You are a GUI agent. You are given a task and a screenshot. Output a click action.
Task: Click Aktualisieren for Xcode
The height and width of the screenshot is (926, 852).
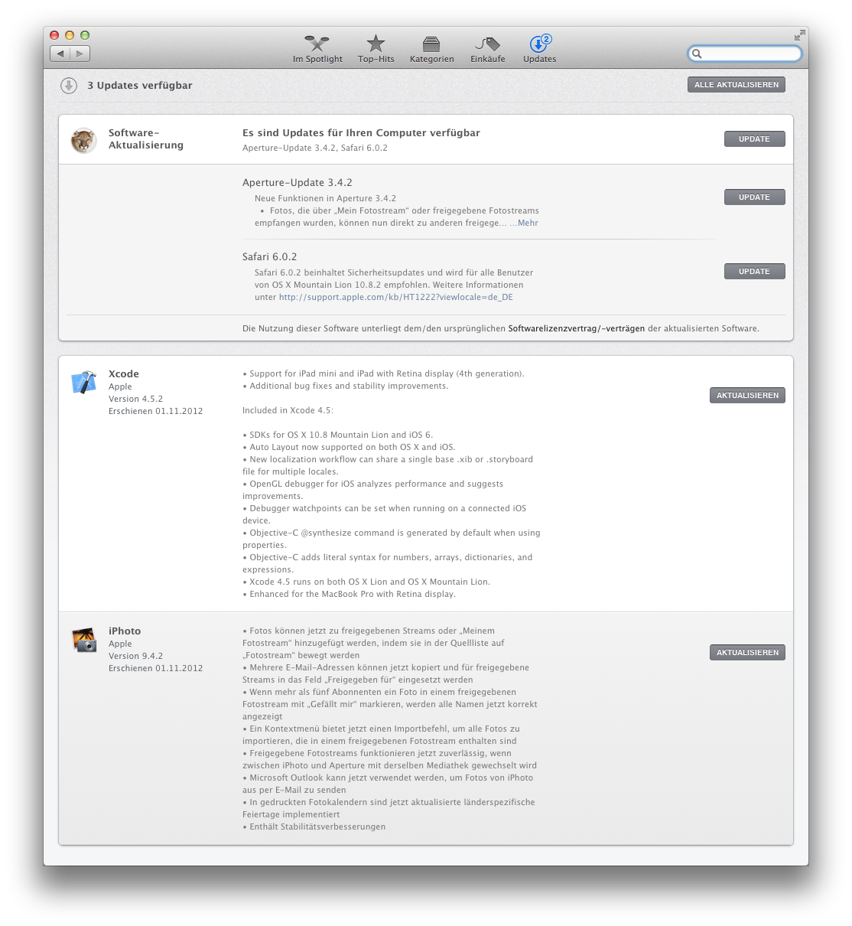point(747,396)
